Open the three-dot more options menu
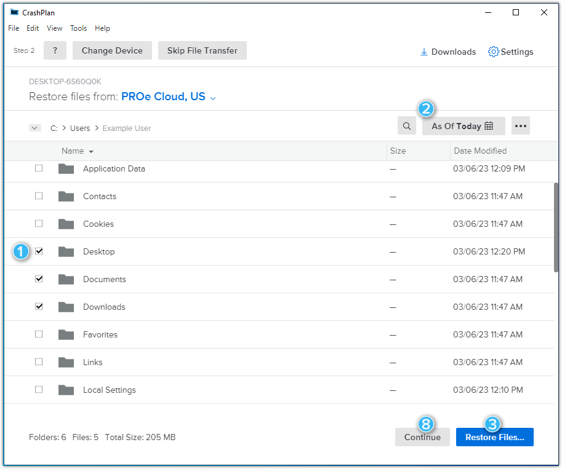The height and width of the screenshot is (469, 562). tap(520, 126)
